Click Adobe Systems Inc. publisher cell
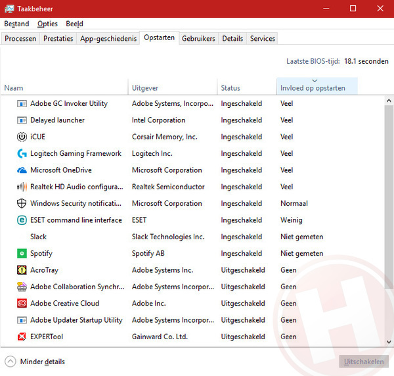 coord(162,270)
